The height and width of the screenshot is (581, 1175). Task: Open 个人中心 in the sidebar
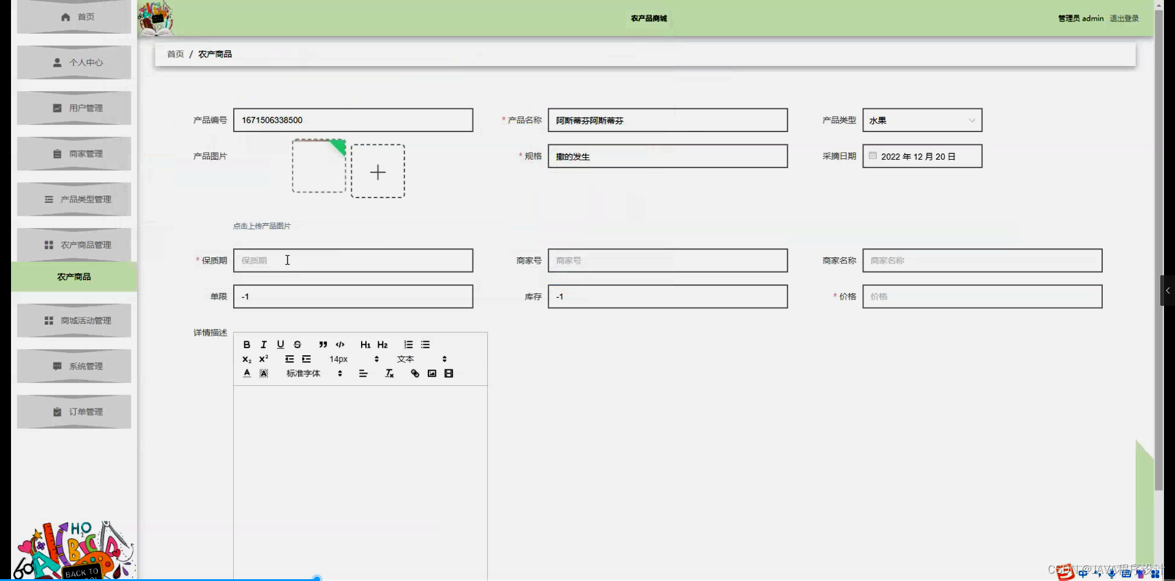click(x=74, y=62)
